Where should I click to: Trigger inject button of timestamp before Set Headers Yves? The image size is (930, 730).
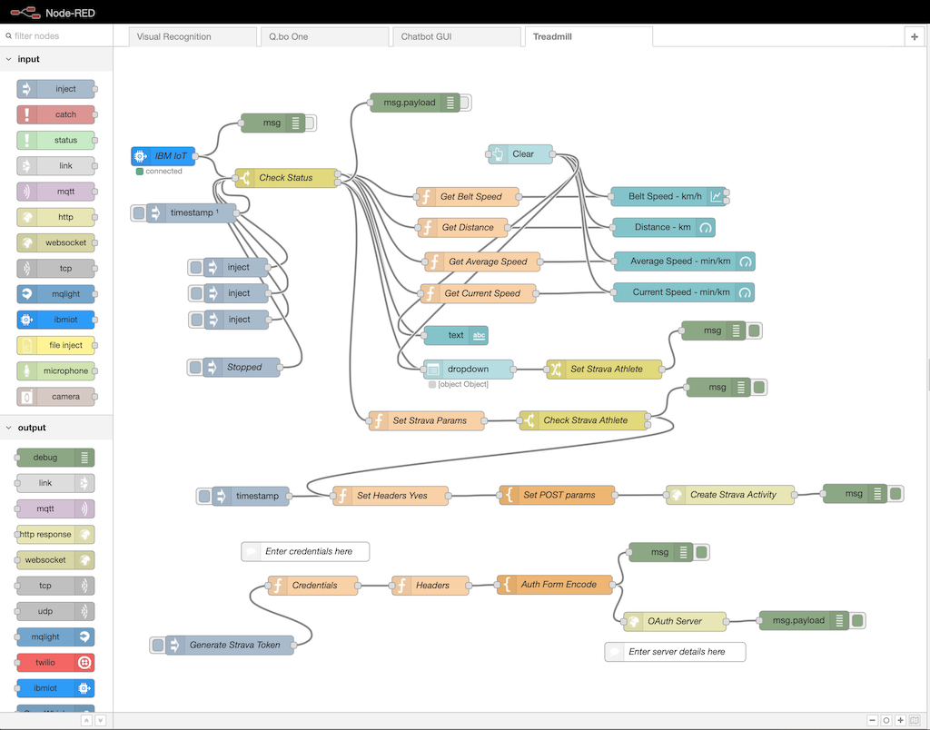(204, 496)
